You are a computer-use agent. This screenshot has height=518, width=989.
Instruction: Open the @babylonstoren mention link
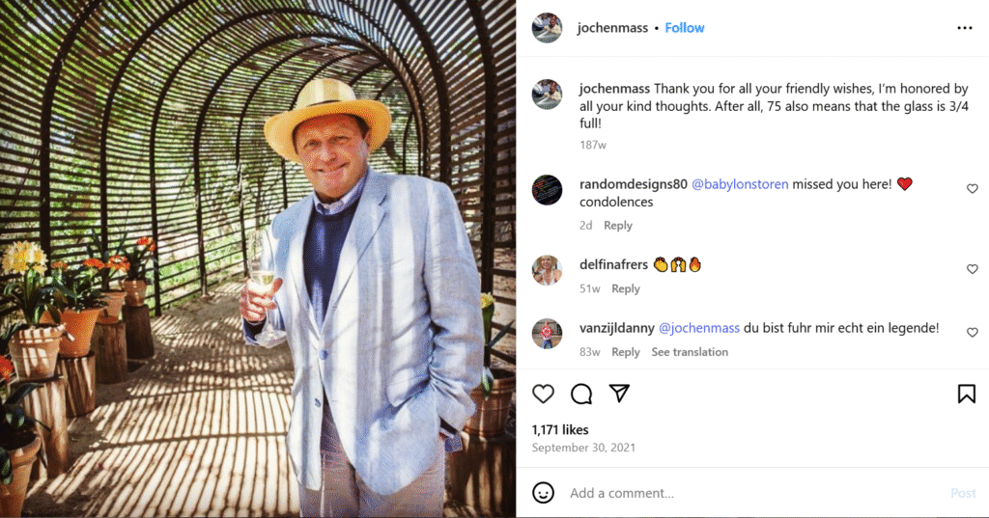pos(740,183)
